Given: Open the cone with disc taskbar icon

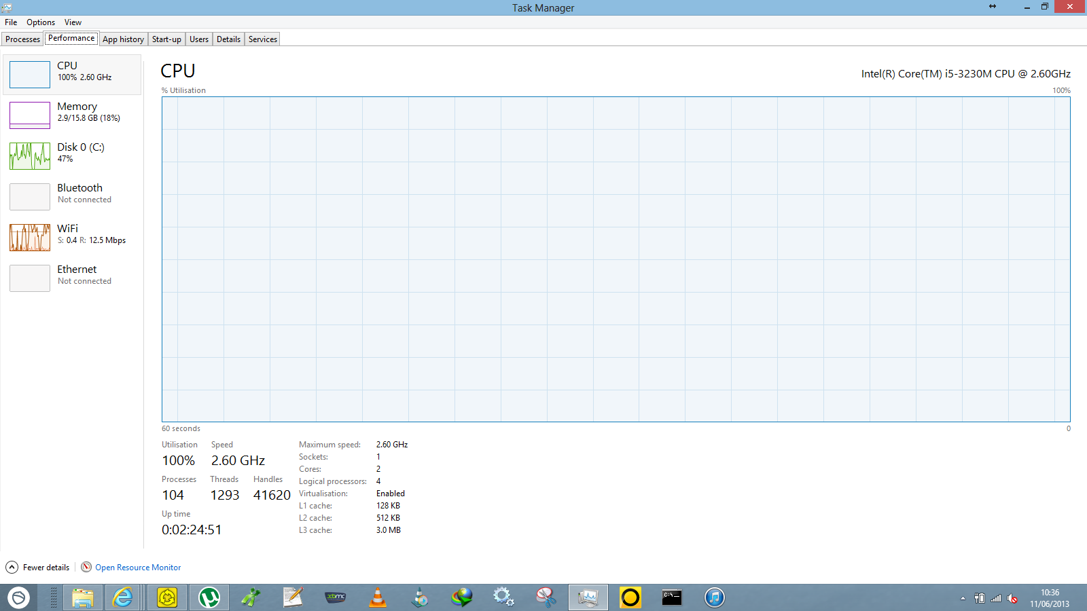Looking at the screenshot, I should coord(420,597).
